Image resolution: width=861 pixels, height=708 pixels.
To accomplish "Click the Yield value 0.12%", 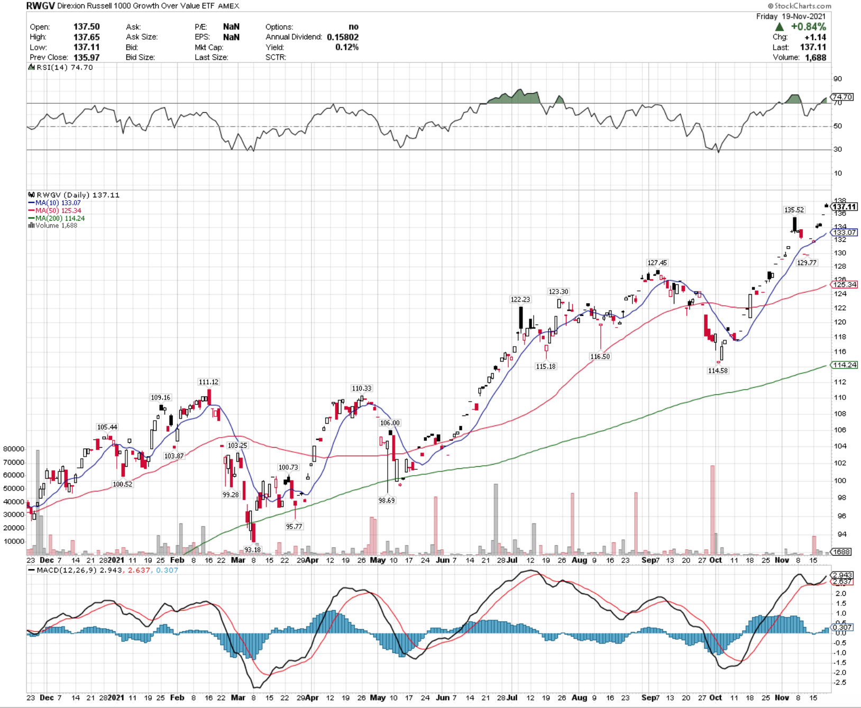I will click(347, 47).
